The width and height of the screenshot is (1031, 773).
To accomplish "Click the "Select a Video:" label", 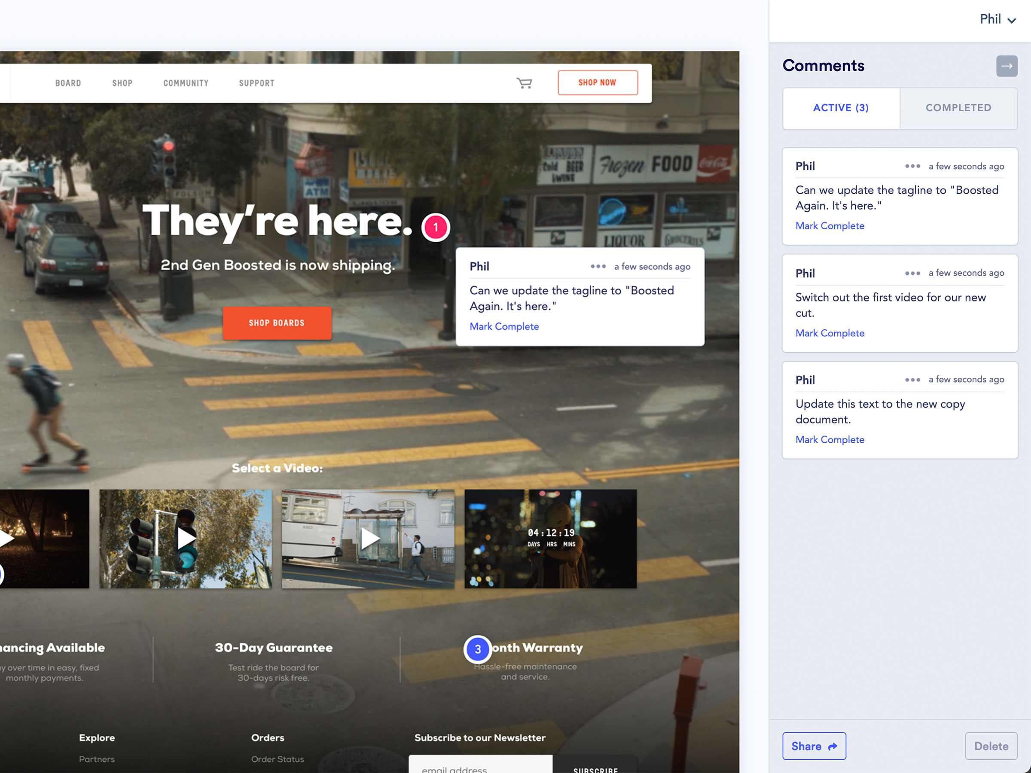I will (x=278, y=468).
